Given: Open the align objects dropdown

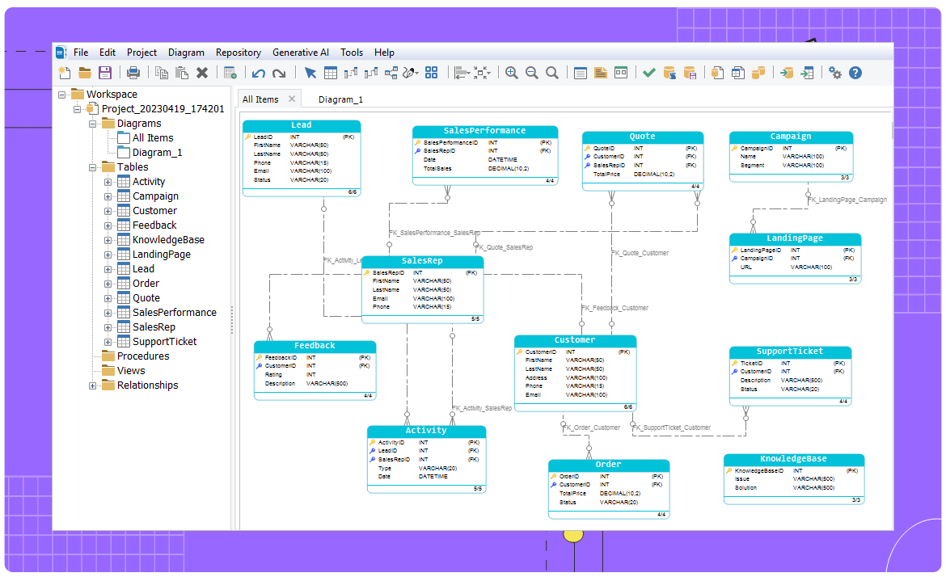Looking at the screenshot, I should 470,74.
